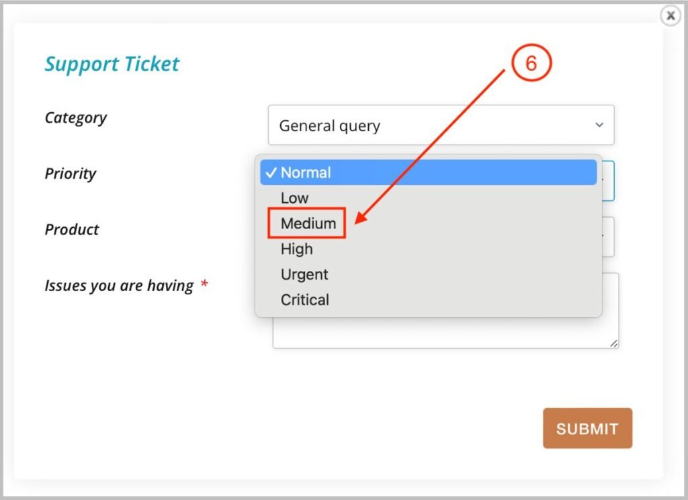This screenshot has width=688, height=500.
Task: Click the Support Ticket heading
Action: (112, 65)
